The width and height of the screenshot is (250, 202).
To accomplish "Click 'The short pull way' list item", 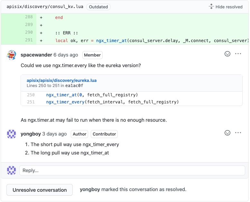I will [x=75, y=145].
